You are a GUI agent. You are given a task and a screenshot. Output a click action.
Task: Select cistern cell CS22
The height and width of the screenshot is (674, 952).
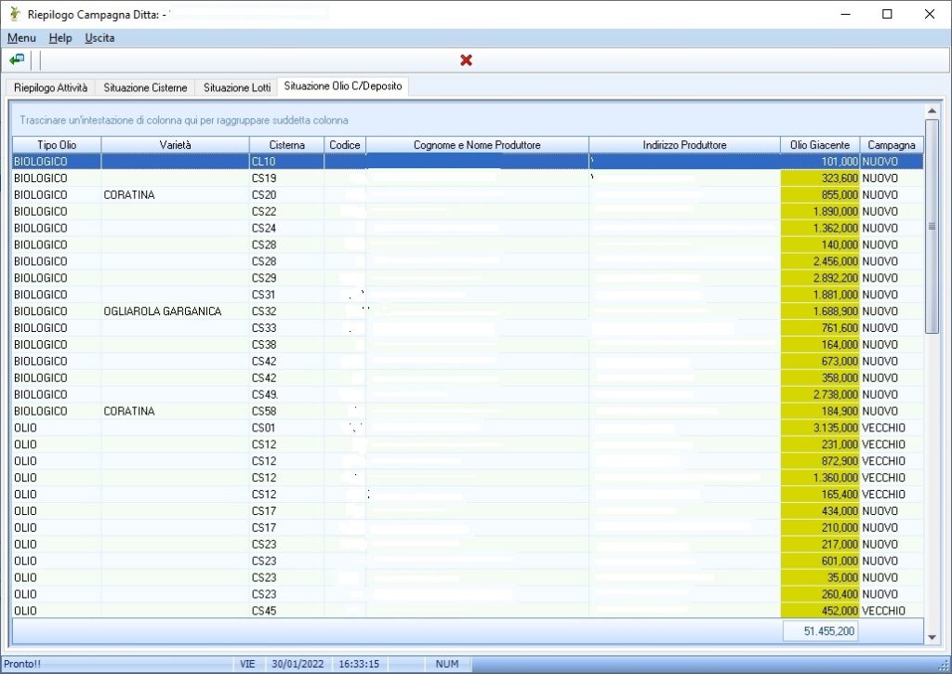tap(286, 211)
